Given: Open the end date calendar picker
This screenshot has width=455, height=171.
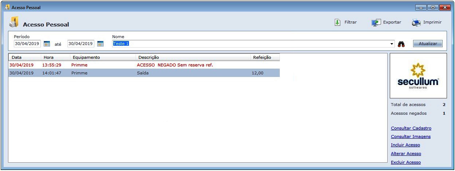Looking at the screenshot, I should 100,44.
